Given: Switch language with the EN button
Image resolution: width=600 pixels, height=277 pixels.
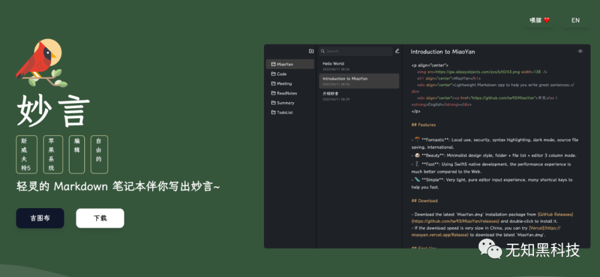Looking at the screenshot, I should tap(576, 21).
